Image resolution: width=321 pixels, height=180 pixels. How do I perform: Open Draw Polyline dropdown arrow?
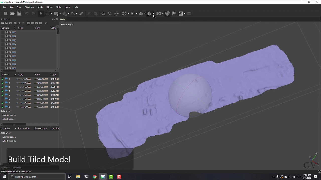point(77,14)
